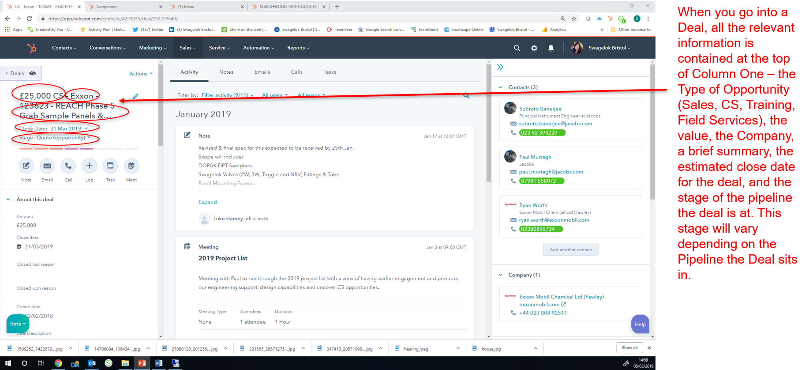Open the Chrome Apps shortcut in the bookmarks bar
Screen dimensions: 809x370
pyautogui.click(x=13, y=30)
